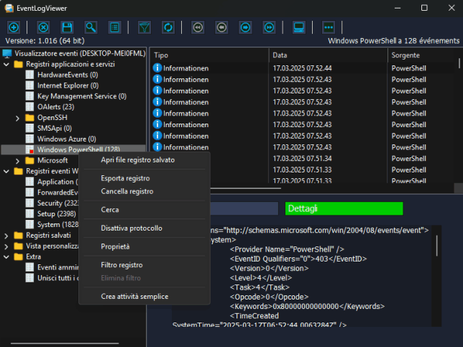Click the refresh toolbar icon
463x347 pixels.
click(168, 27)
